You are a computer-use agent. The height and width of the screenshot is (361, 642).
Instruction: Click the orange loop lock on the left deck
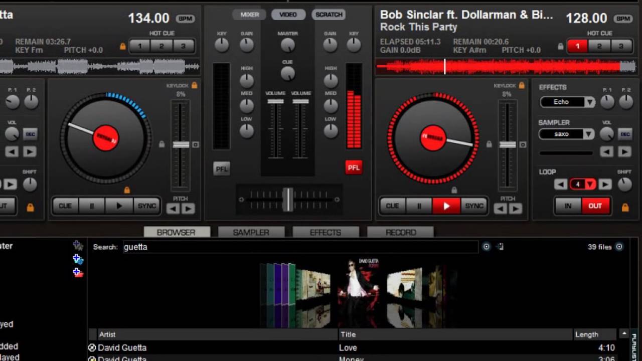pos(30,207)
